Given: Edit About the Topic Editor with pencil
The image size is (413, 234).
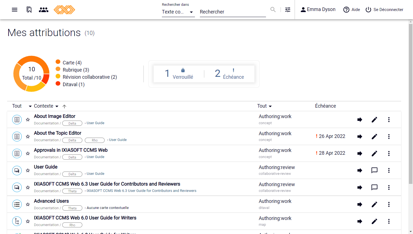Looking at the screenshot, I should [x=374, y=137].
